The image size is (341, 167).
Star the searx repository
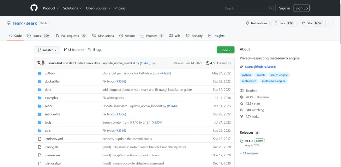[311, 23]
